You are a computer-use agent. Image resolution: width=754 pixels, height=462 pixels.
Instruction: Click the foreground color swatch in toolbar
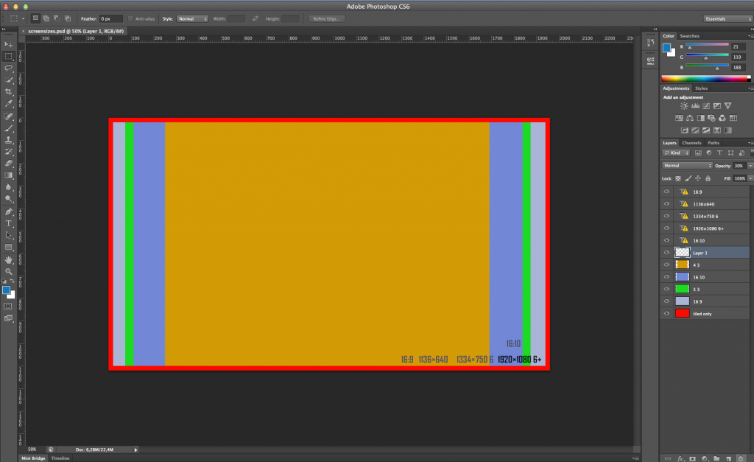point(6,290)
